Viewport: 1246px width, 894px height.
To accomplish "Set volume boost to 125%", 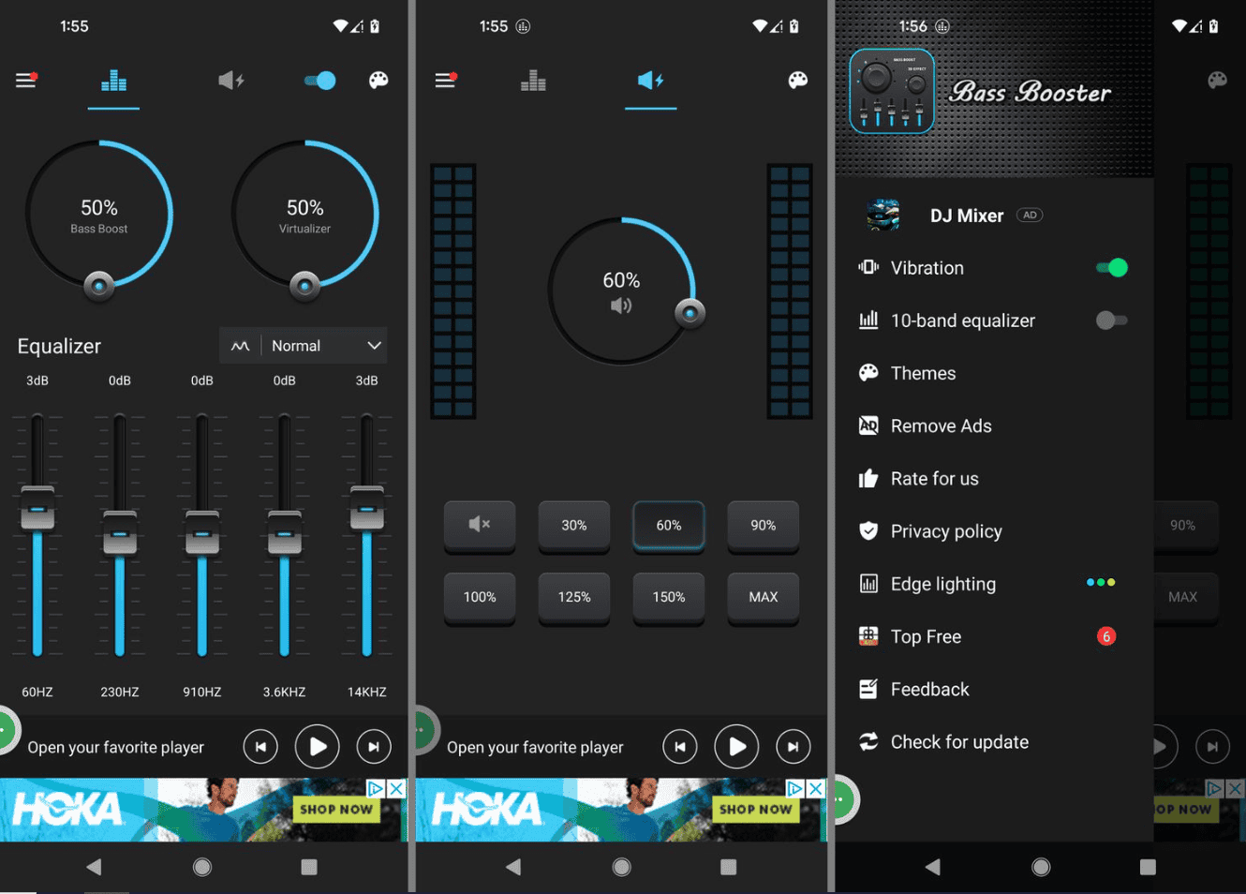I will 574,597.
